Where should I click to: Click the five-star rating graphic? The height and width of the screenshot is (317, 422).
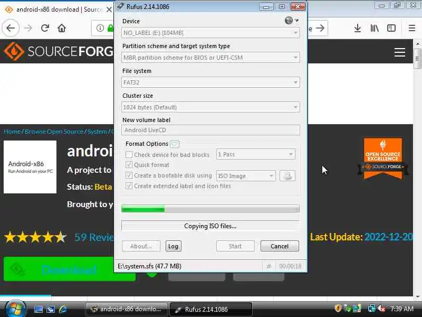point(35,237)
